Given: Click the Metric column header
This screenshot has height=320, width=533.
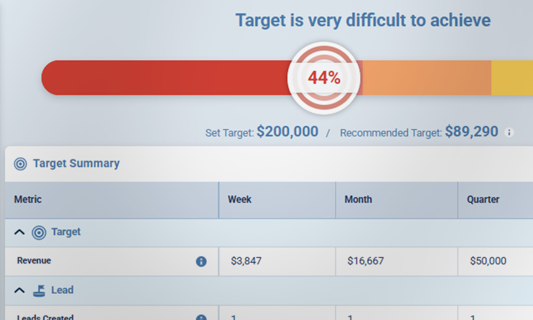Looking at the screenshot, I should [28, 199].
